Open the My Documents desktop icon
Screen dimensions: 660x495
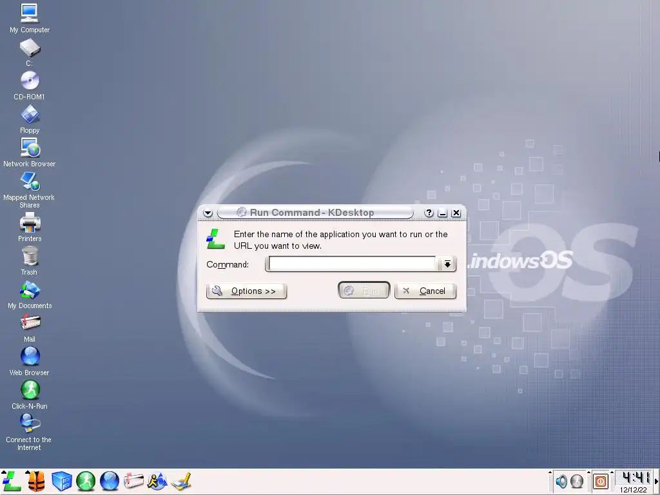pos(30,295)
